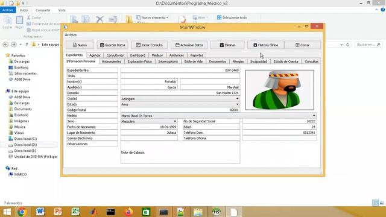Open the Medicos tab
This screenshot has width=386, height=217.
(x=157, y=55)
